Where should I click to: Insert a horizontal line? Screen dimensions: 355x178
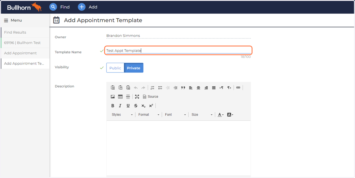coord(128,97)
